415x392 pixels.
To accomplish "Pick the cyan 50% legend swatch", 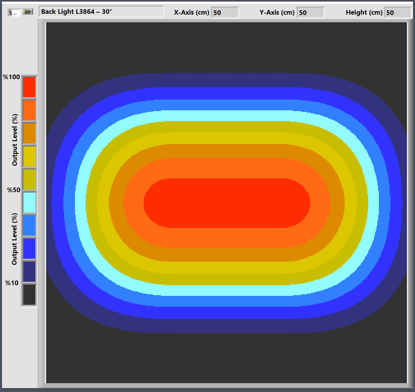I will pyautogui.click(x=29, y=203).
